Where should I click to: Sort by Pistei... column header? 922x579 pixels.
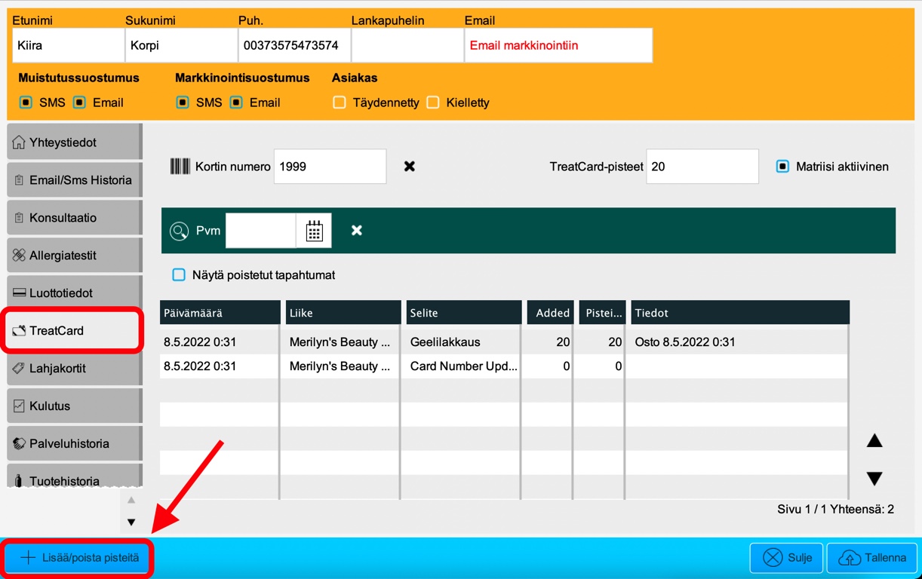coord(602,313)
